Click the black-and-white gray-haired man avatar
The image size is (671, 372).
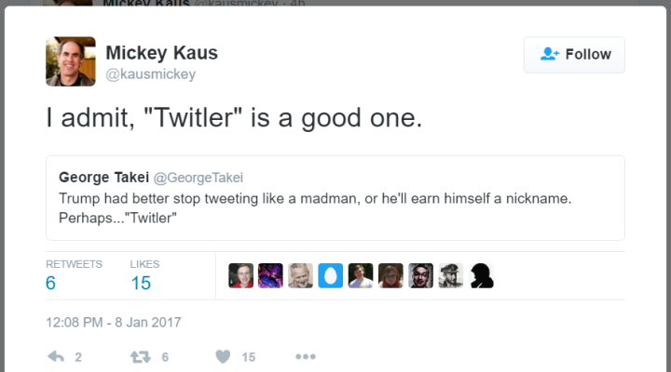pyautogui.click(x=301, y=275)
